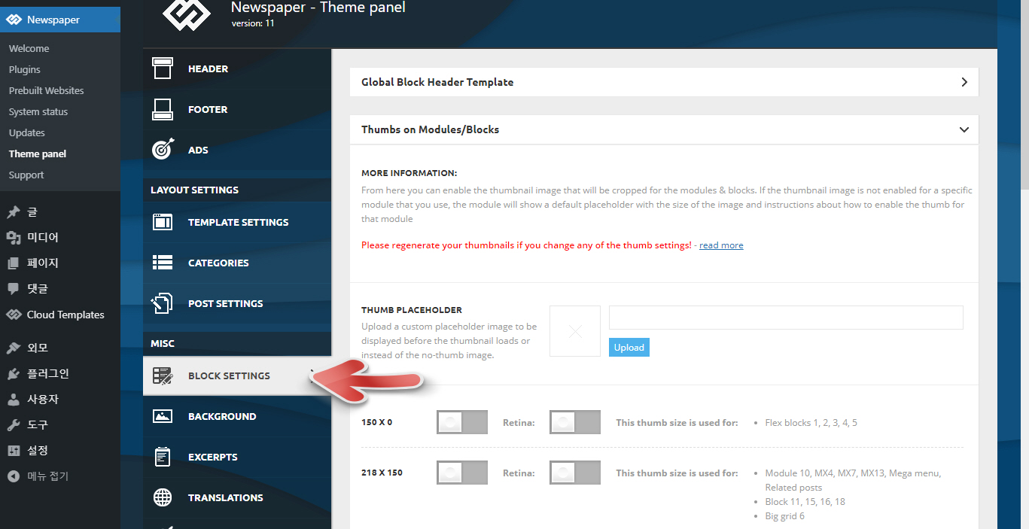Click the Cloud Templates icon
The height and width of the screenshot is (529, 1029).
click(x=14, y=315)
